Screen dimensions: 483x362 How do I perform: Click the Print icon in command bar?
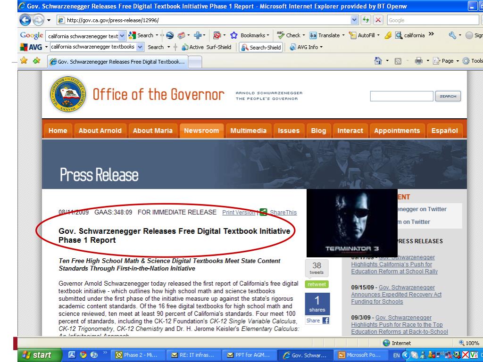(419, 61)
